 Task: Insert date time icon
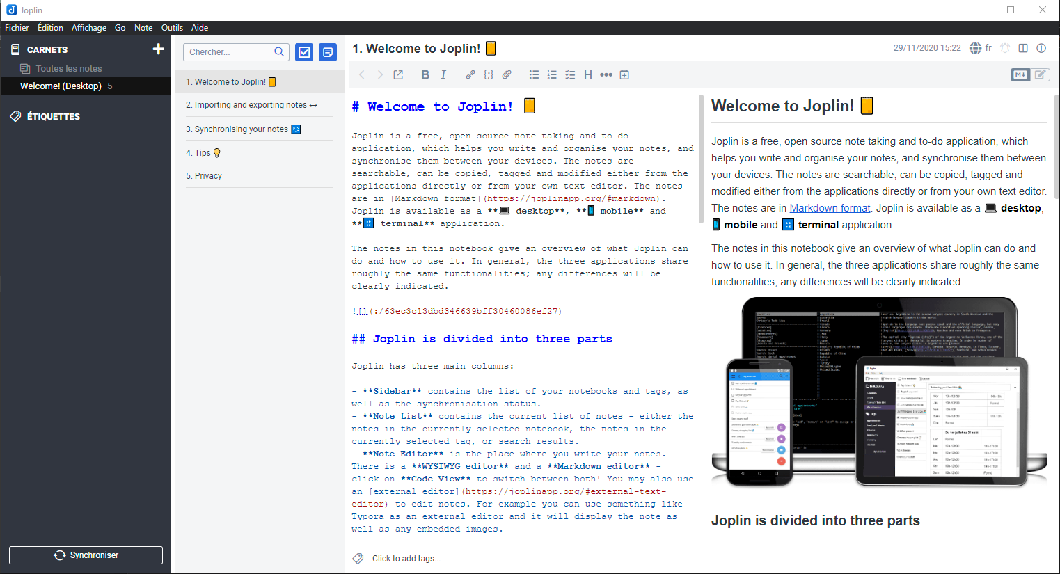coord(624,74)
